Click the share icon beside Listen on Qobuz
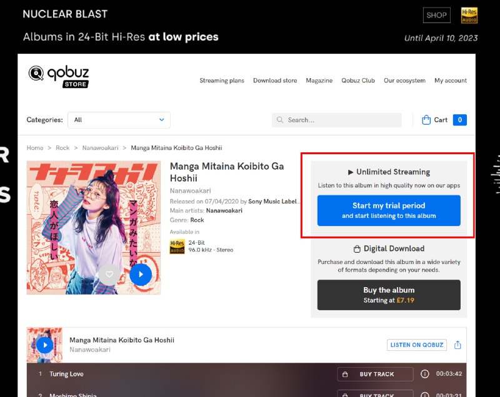The width and height of the screenshot is (500, 397). [x=457, y=345]
